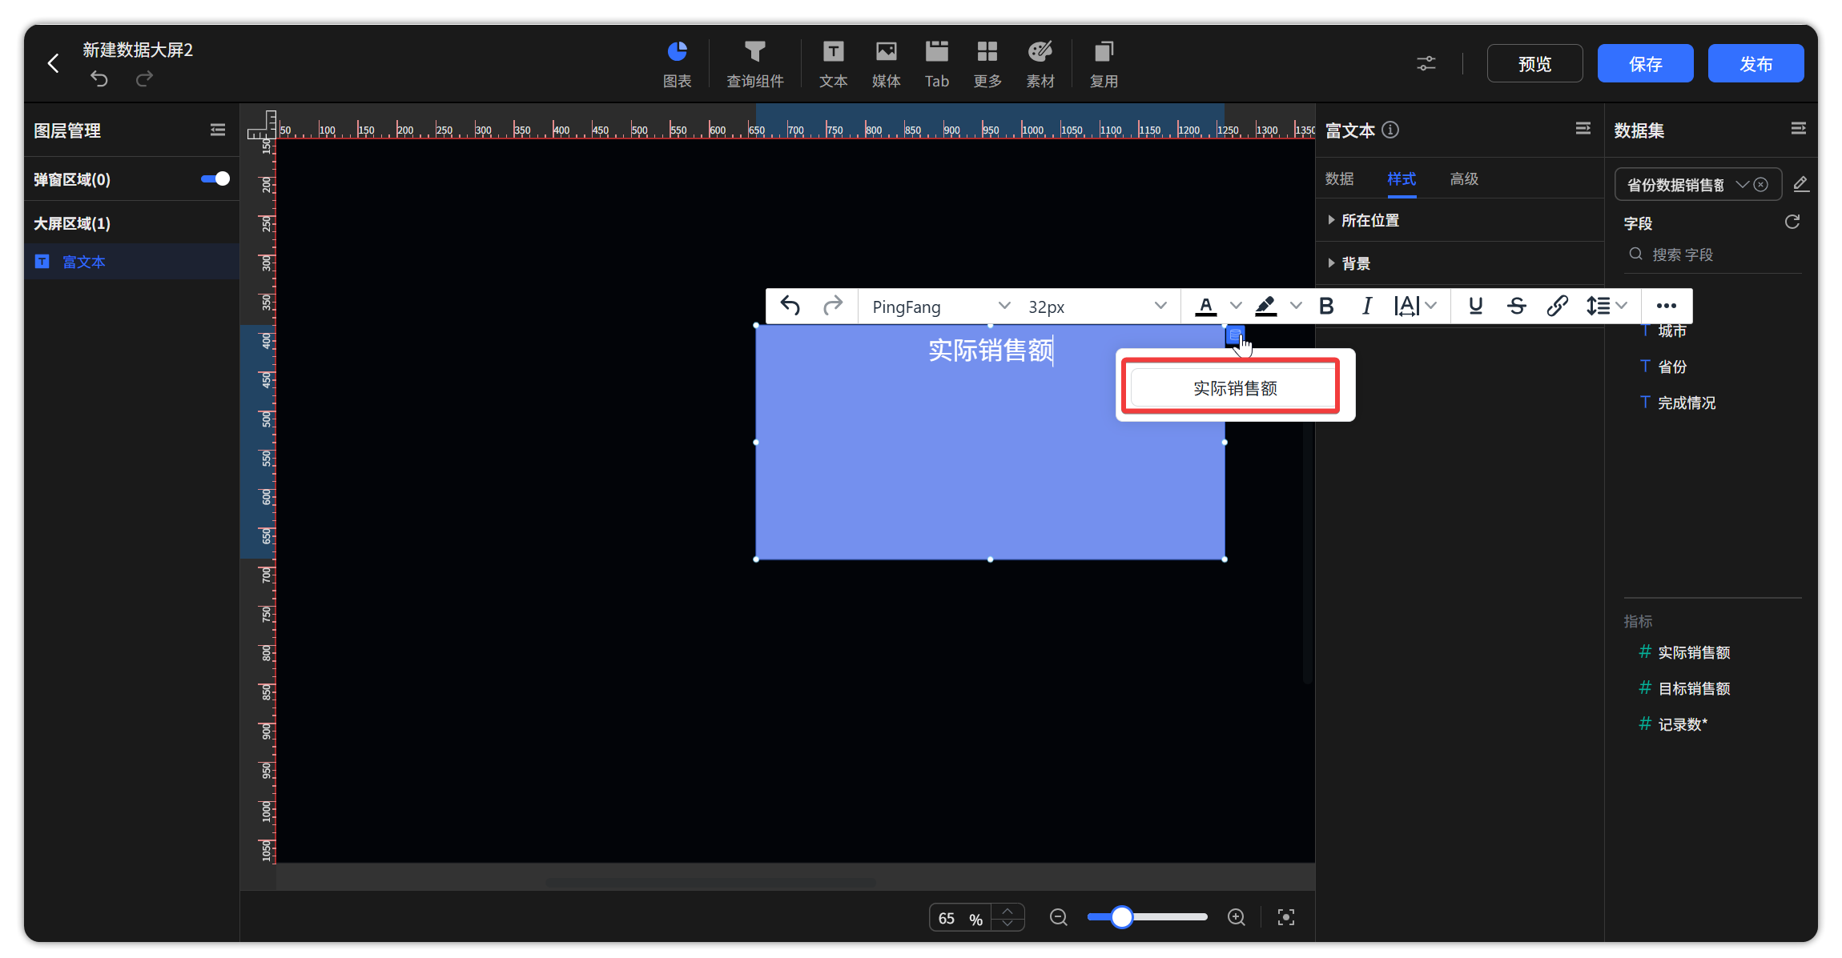Insert a hyperlink with link icon
The width and height of the screenshot is (1842, 958).
(1557, 306)
